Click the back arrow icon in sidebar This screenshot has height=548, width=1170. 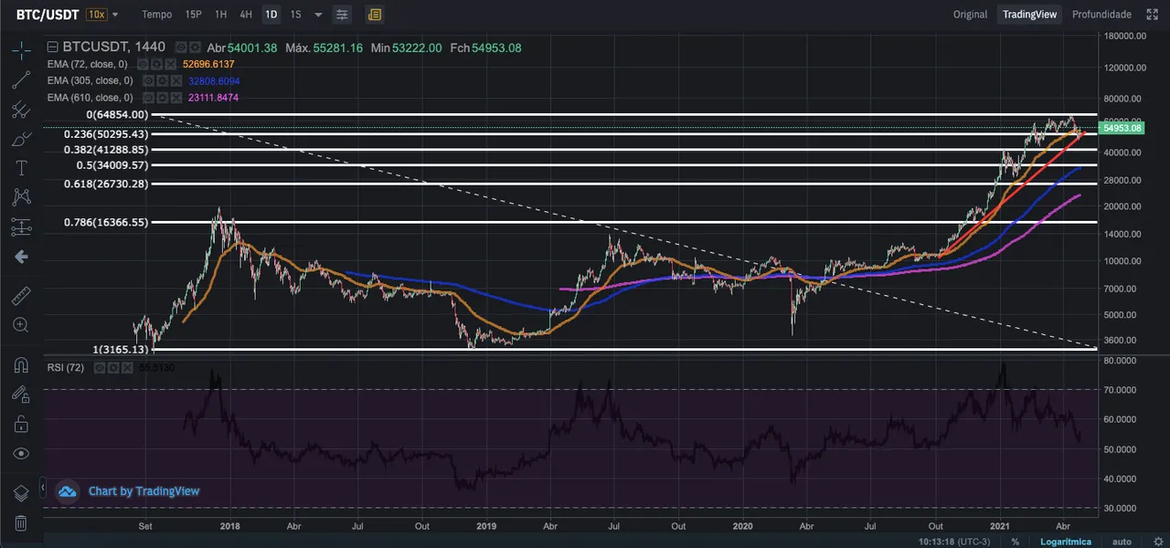21,257
